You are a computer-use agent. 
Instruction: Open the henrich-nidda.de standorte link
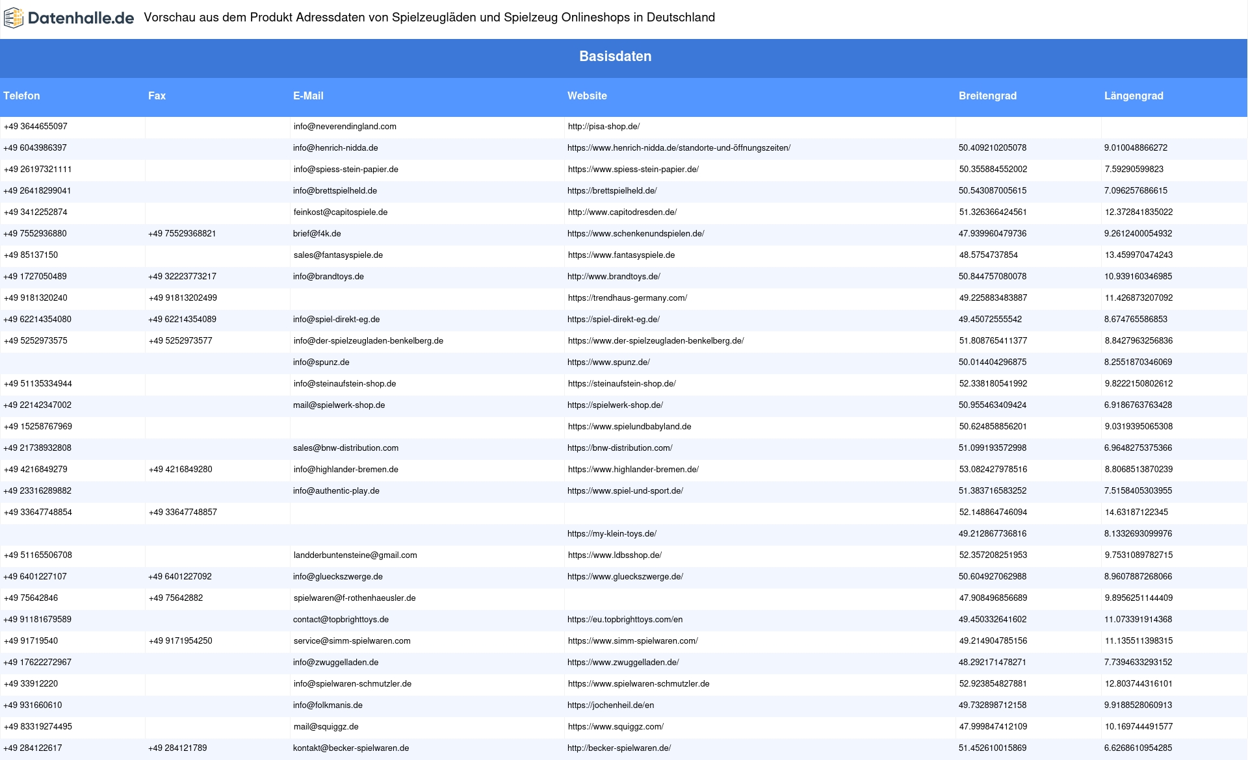pos(679,148)
